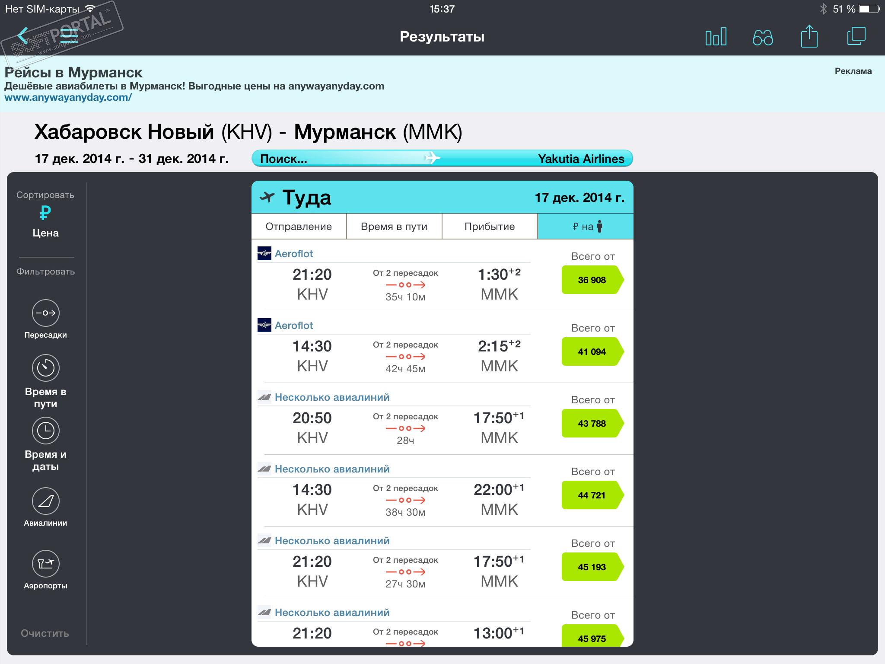Open the multiple windows icon
The width and height of the screenshot is (885, 664).
click(856, 36)
